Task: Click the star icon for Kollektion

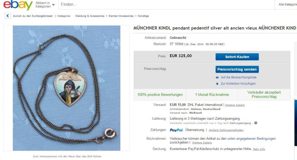Action: tap(217, 84)
